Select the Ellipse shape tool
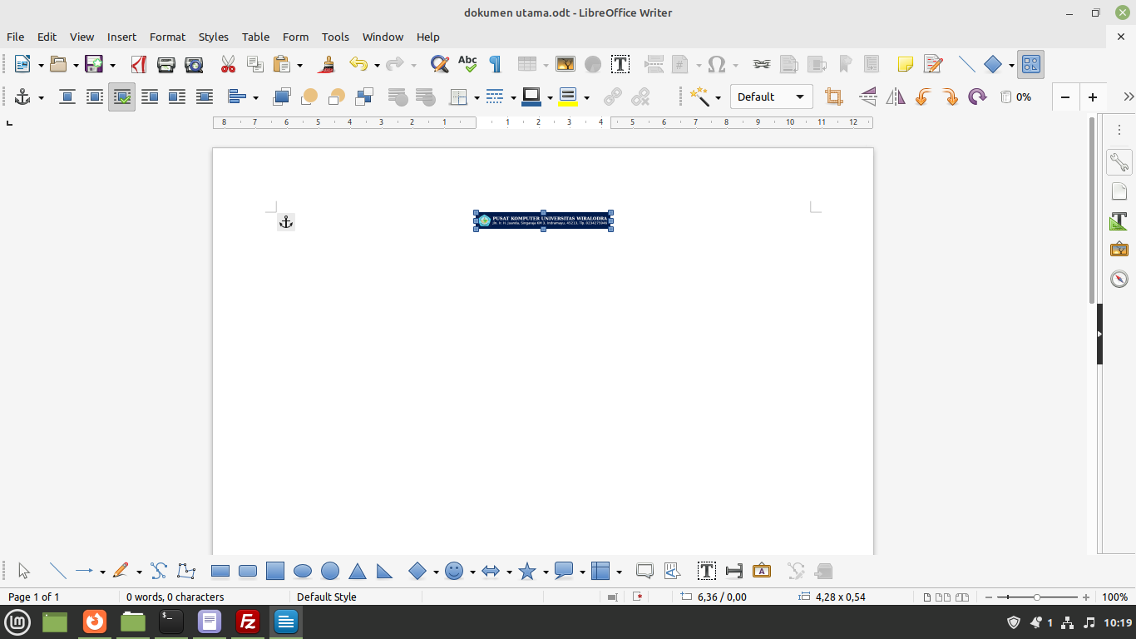This screenshot has width=1136, height=639. [303, 571]
